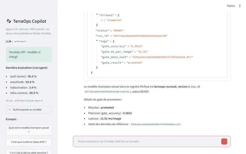Click the outil correct : 96.6 % line
246x154 pixels.
click(23, 76)
